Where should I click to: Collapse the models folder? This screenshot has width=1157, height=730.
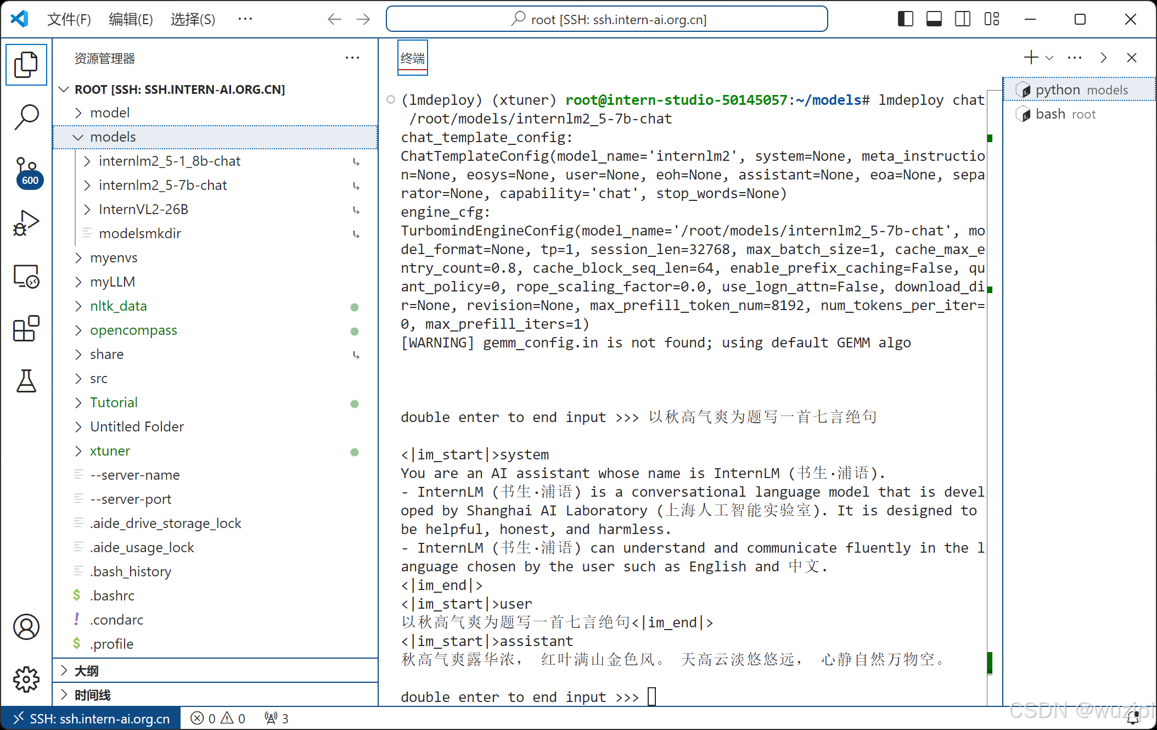pyautogui.click(x=113, y=137)
